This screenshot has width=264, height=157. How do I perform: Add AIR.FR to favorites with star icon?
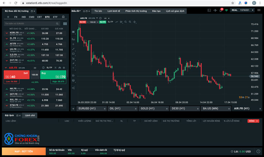64,68
